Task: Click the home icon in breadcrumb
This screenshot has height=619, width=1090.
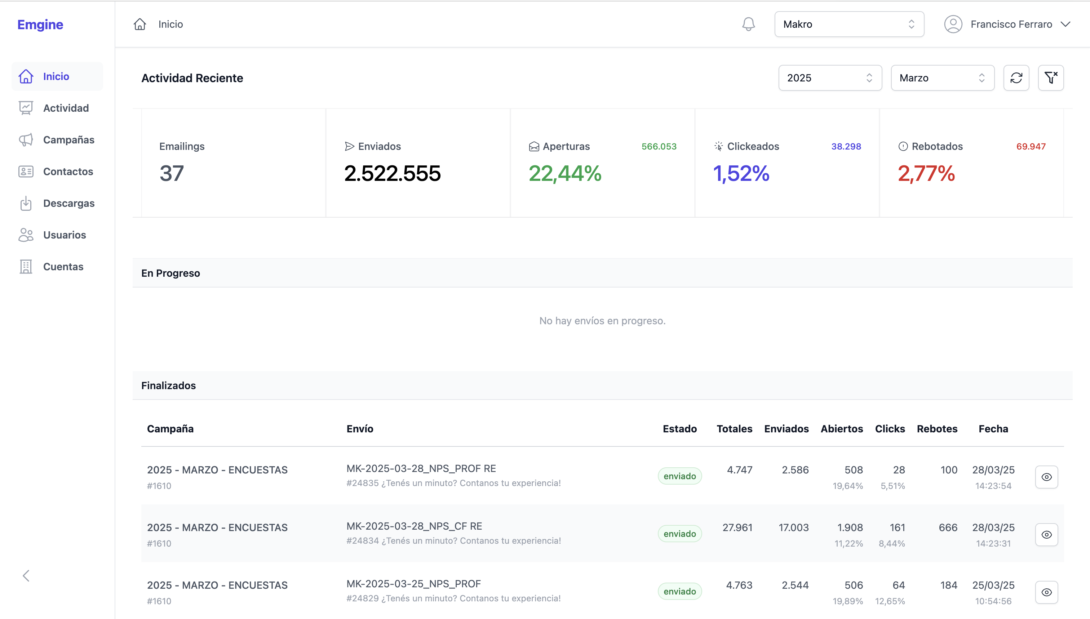Action: (139, 24)
